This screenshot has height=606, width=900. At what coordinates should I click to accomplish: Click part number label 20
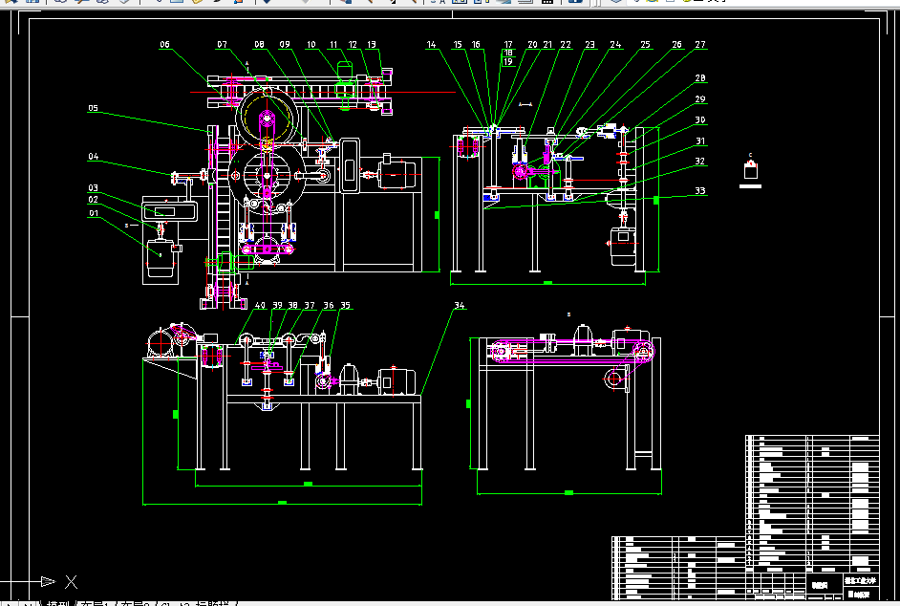pyautogui.click(x=533, y=45)
